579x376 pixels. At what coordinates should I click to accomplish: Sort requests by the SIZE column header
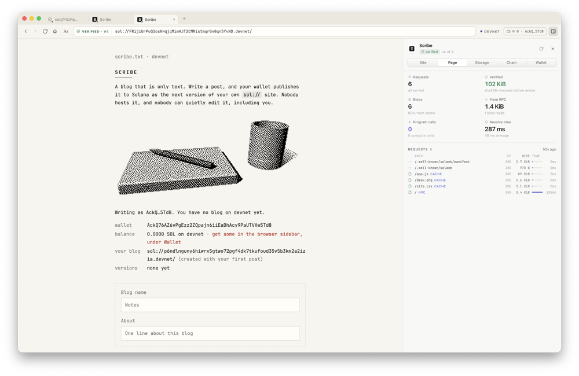click(526, 156)
